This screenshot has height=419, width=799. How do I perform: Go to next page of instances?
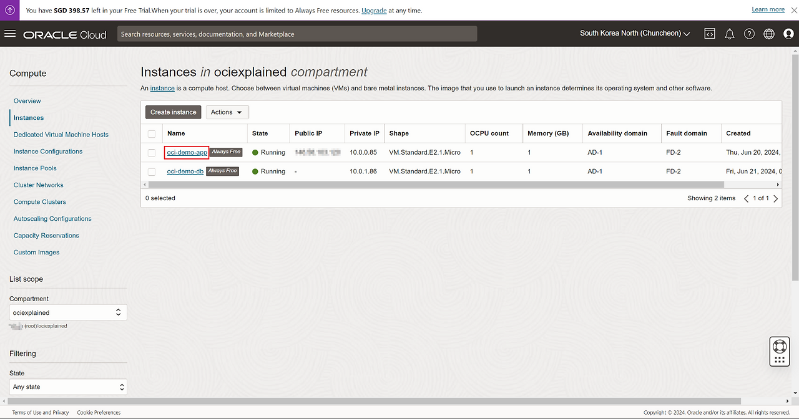tap(776, 199)
